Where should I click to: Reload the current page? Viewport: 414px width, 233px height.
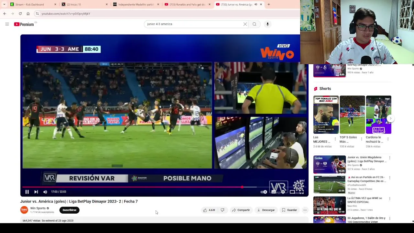coord(20,14)
